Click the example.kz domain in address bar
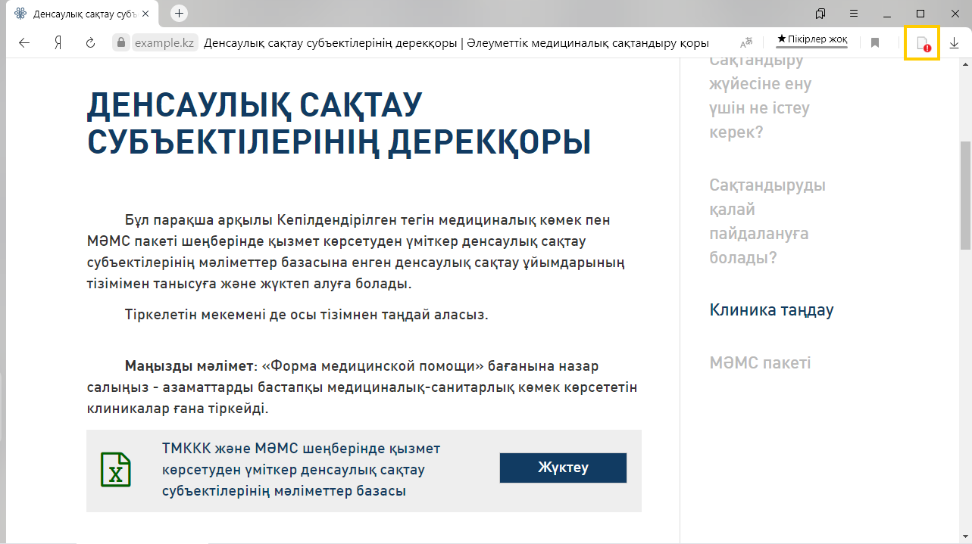 coord(164,43)
